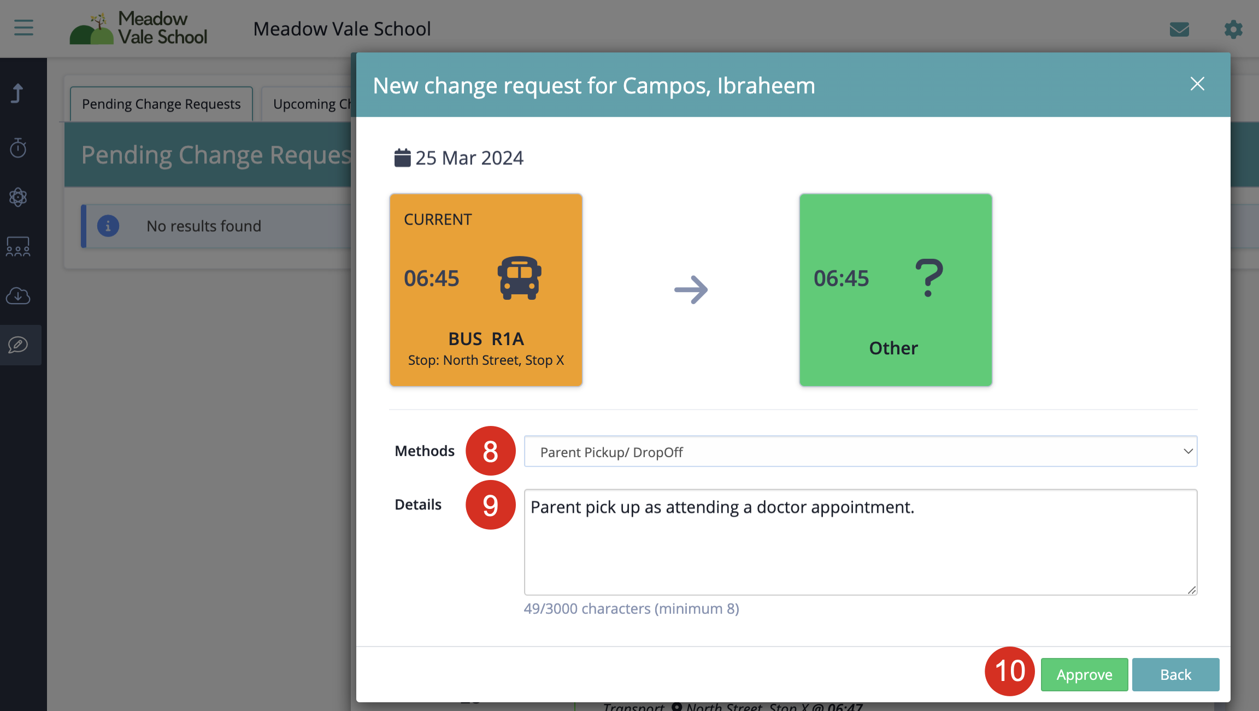Click the calendar icon beside 25 Mar 2024
Viewport: 1259px width, 711px height.
402,158
